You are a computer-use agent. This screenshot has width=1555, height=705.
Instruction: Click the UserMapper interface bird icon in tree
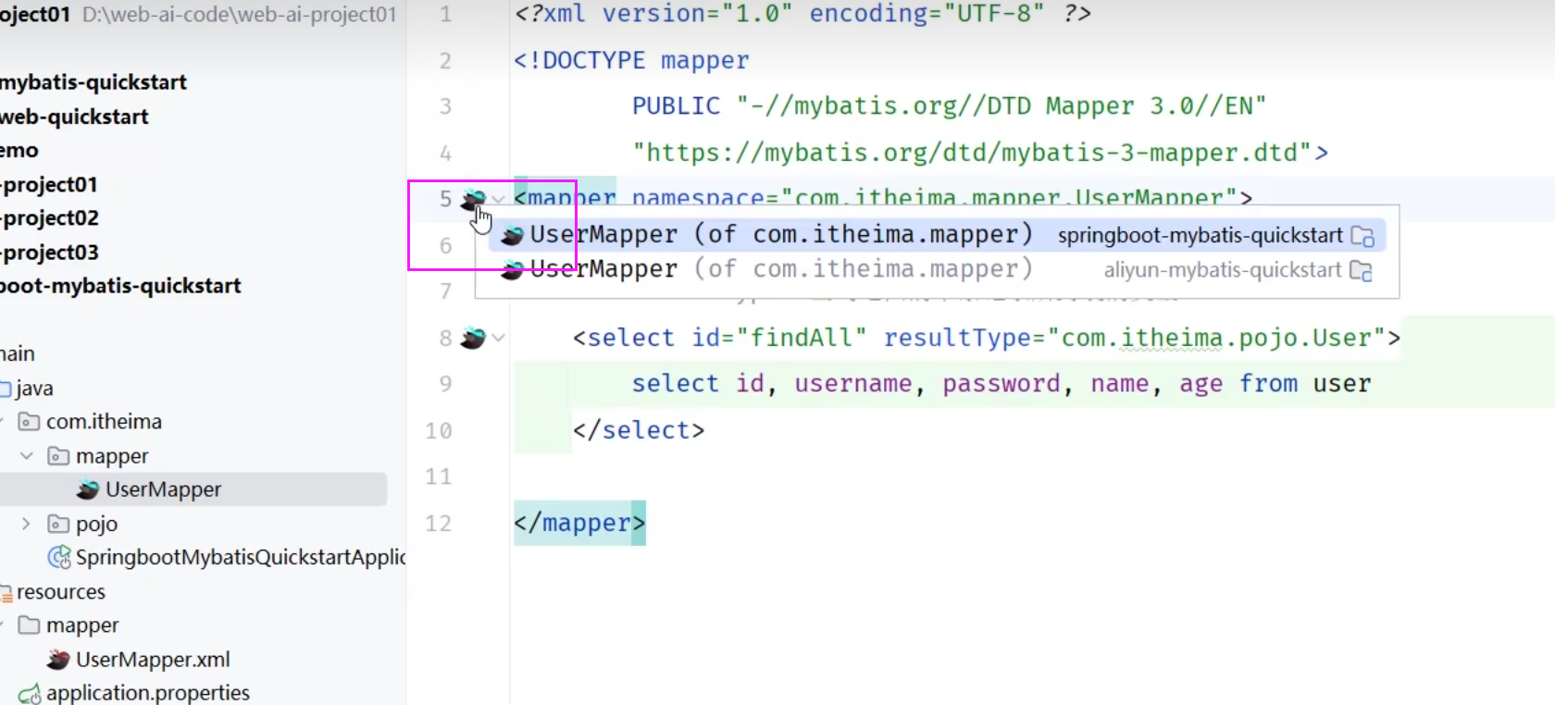click(88, 489)
